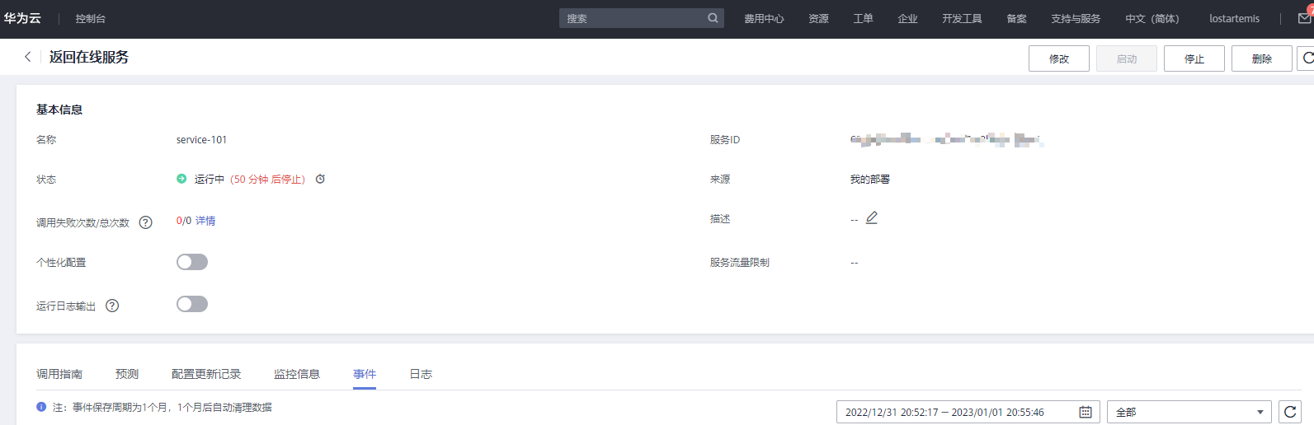
Task: Click the search magnifier icon
Action: point(713,18)
